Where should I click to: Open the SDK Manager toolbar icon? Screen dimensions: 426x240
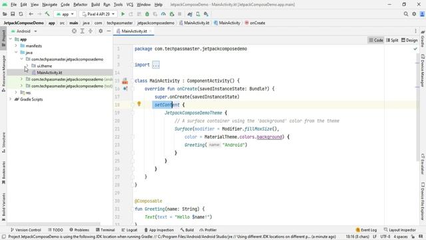[x=206, y=14]
